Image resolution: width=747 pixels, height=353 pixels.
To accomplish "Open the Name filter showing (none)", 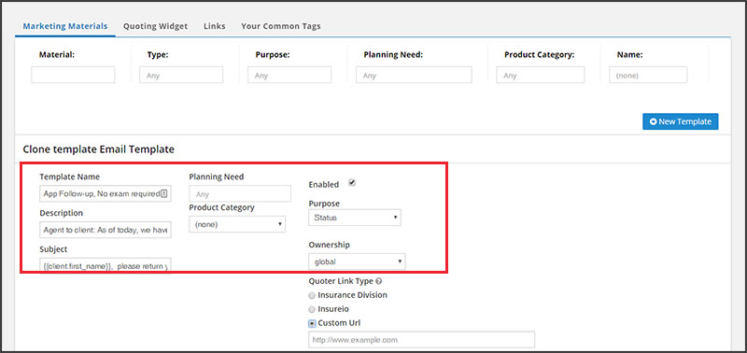I will (x=648, y=75).
